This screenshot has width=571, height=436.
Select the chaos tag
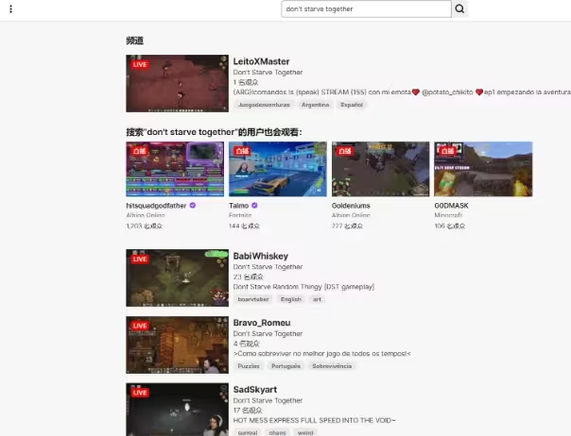pos(278,433)
